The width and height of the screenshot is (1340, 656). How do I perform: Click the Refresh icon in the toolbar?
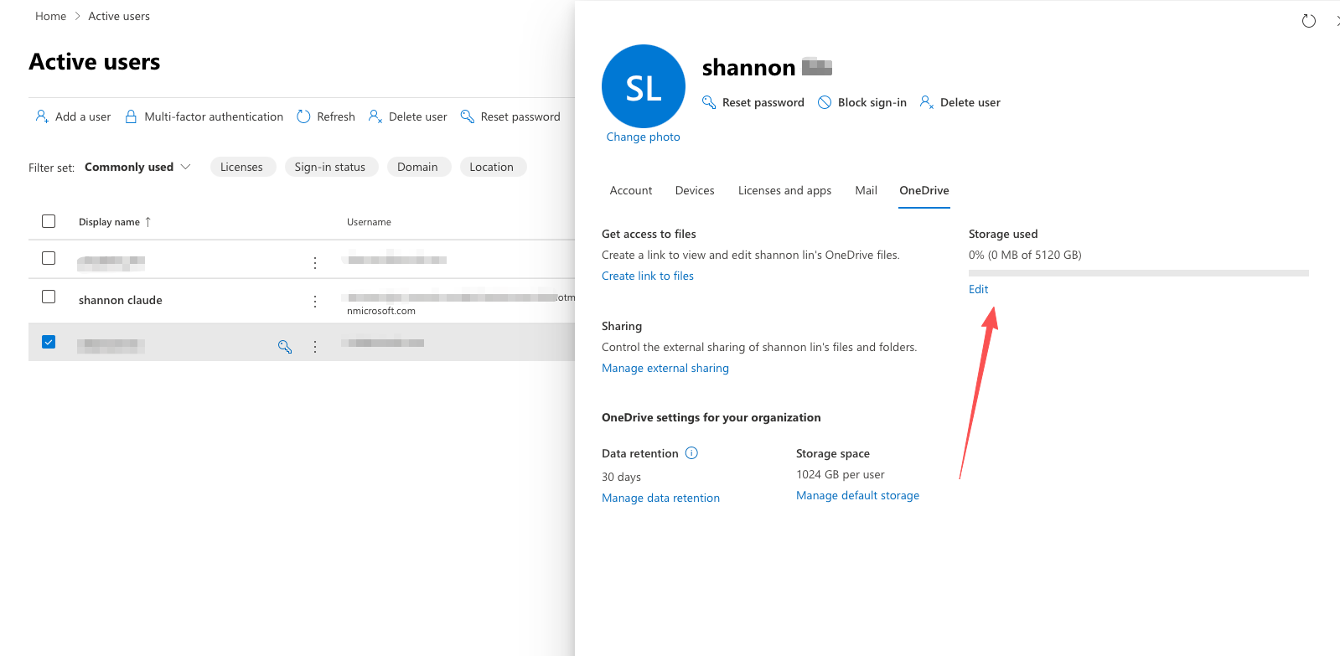[x=303, y=116]
